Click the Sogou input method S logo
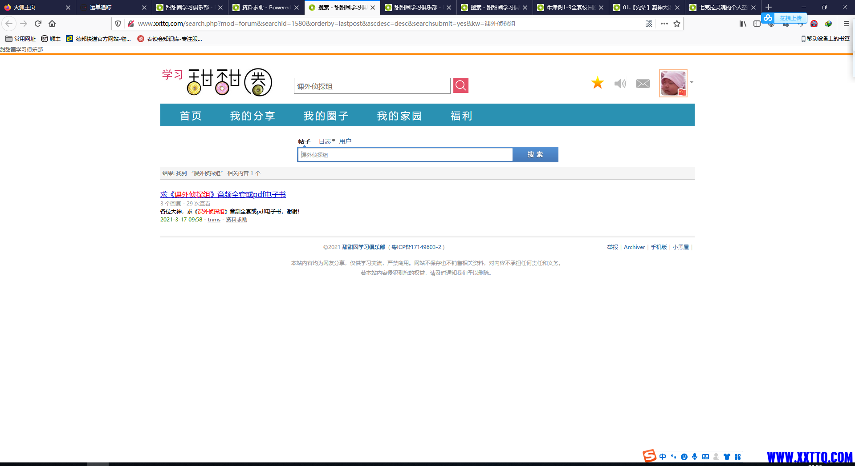 tap(649, 456)
